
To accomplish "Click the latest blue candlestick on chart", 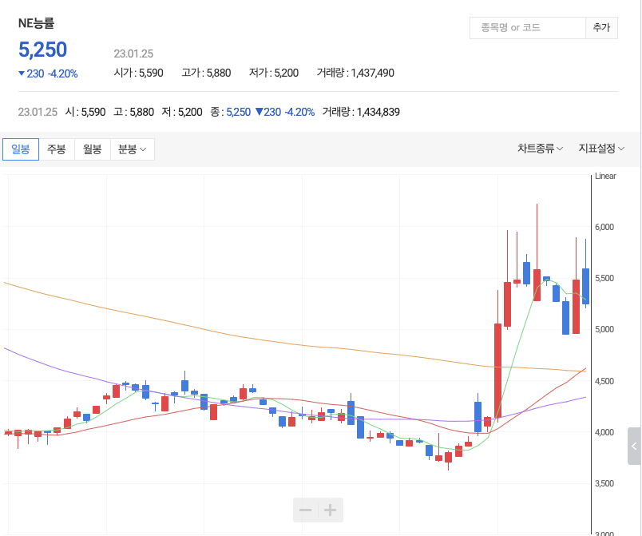I will coord(586,286).
